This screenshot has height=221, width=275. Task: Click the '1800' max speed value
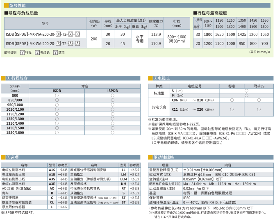click(x=208, y=34)
